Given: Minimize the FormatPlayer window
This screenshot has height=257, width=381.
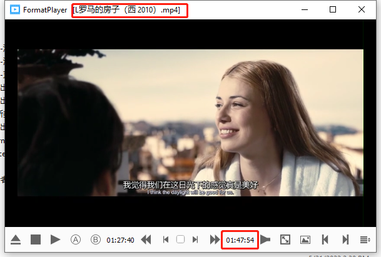Looking at the screenshot, I should tap(305, 10).
